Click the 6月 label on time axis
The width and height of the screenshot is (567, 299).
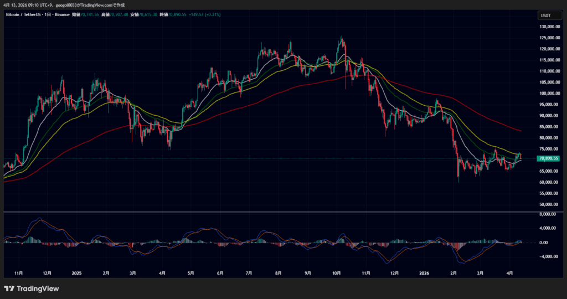(220, 274)
